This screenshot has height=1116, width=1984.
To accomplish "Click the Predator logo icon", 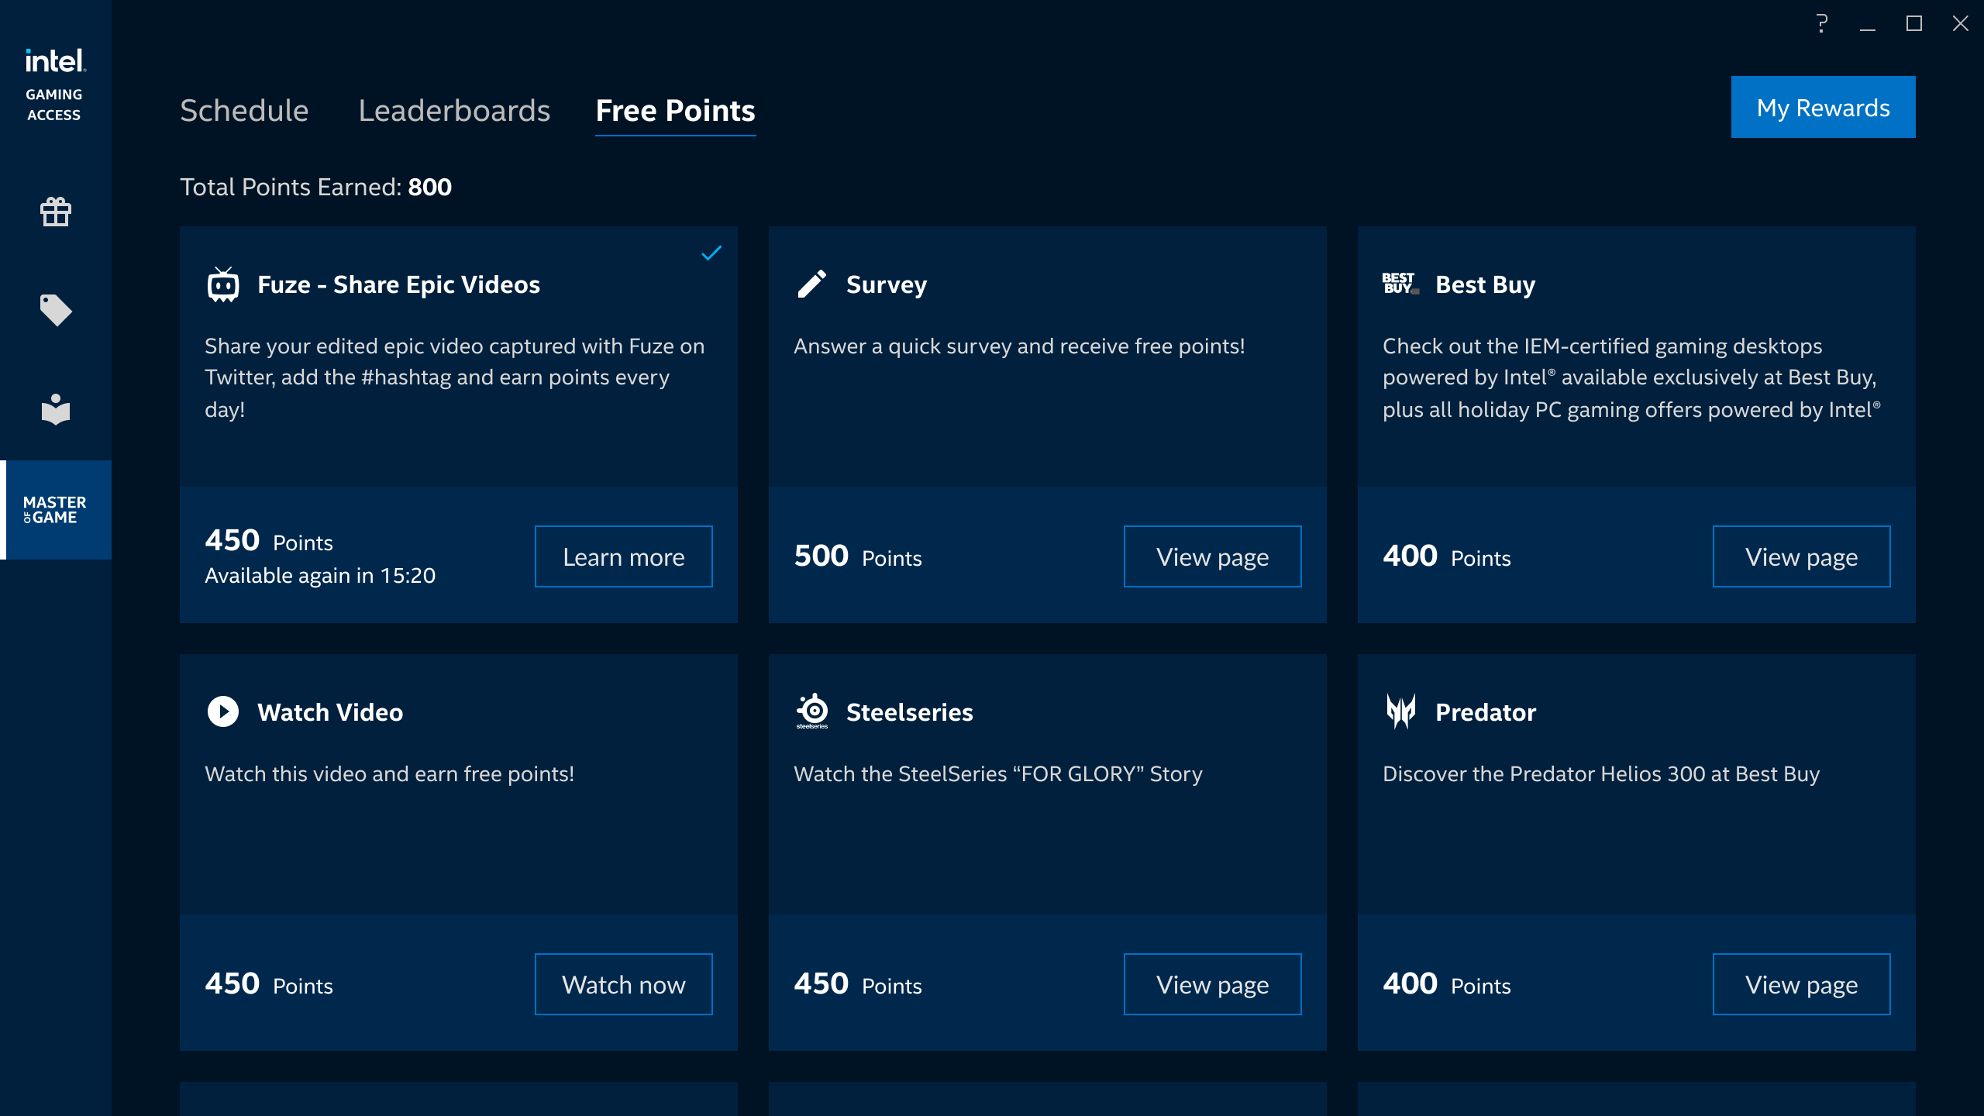I will tap(1400, 711).
